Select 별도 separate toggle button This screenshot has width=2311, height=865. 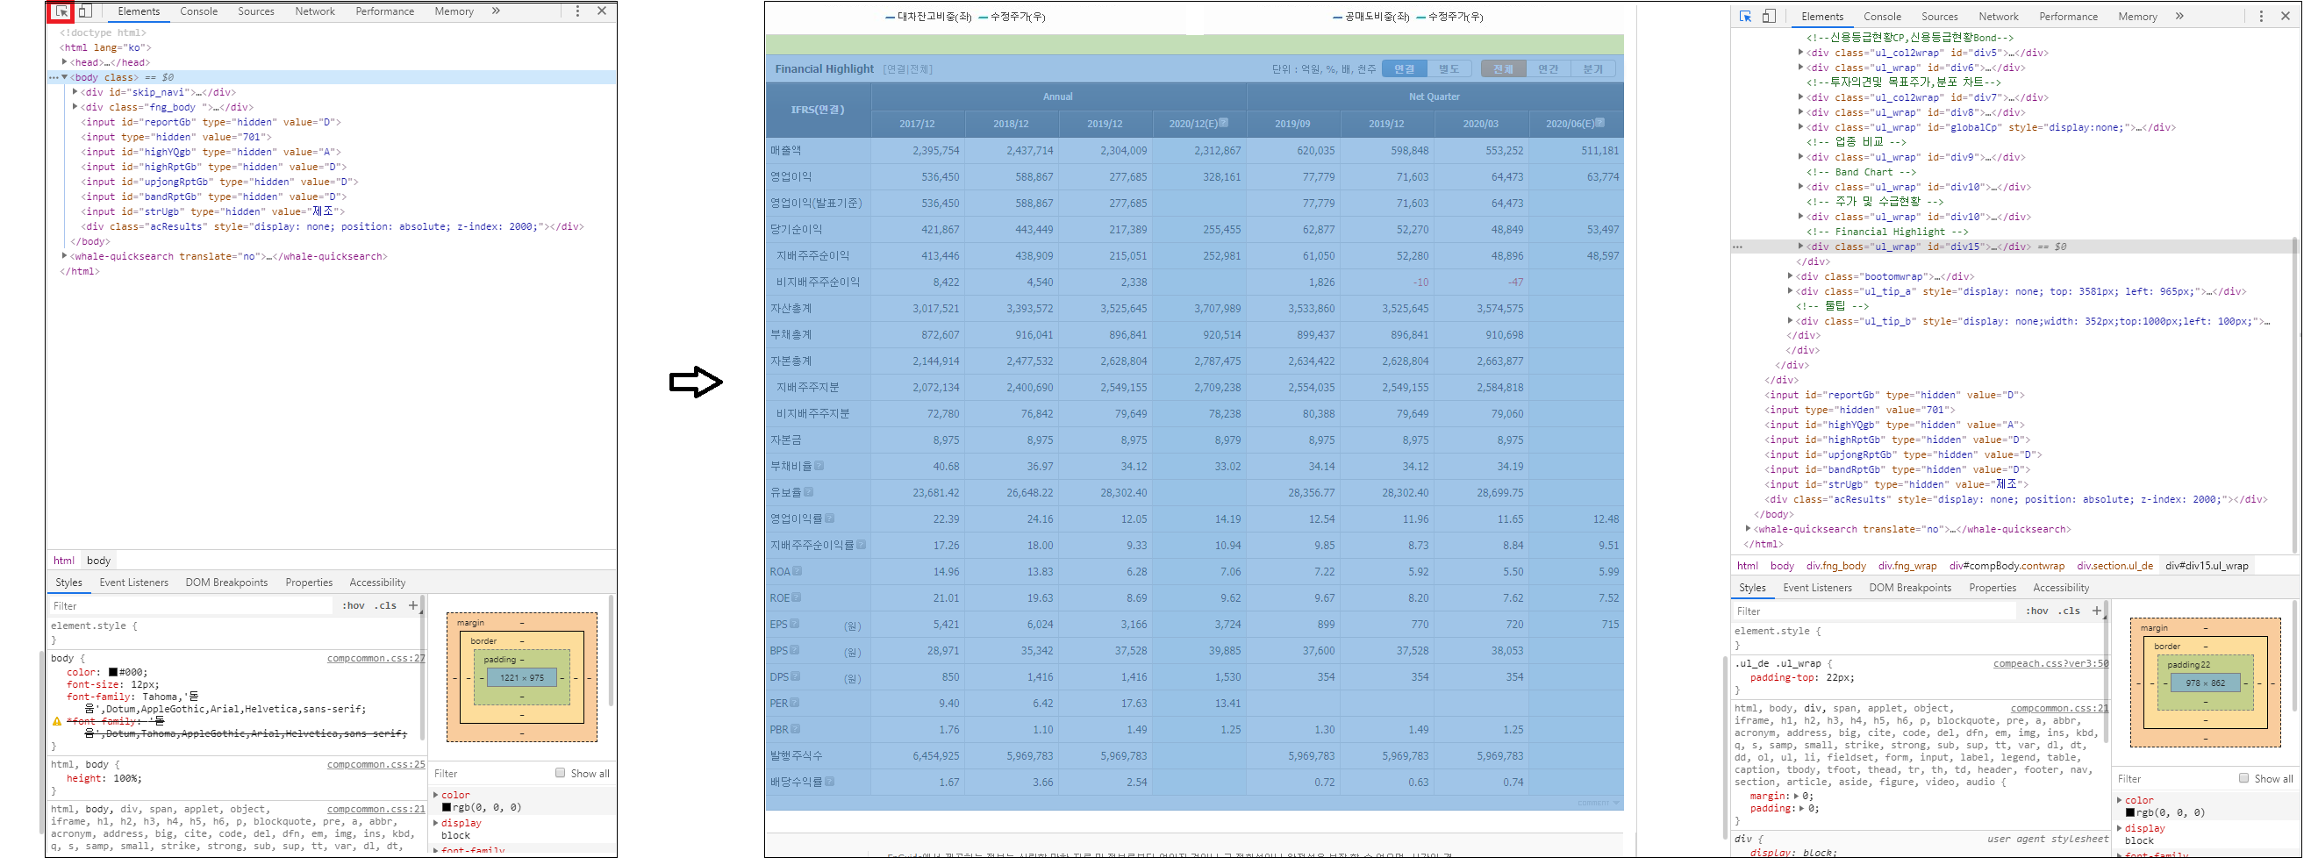pyautogui.click(x=1449, y=69)
